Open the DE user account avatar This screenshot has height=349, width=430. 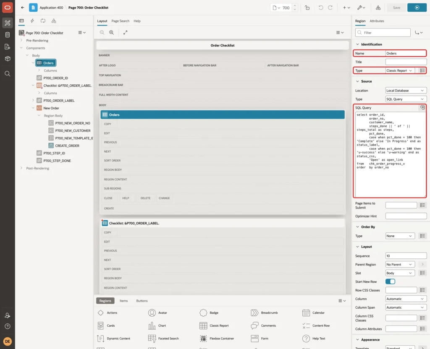coord(8,341)
